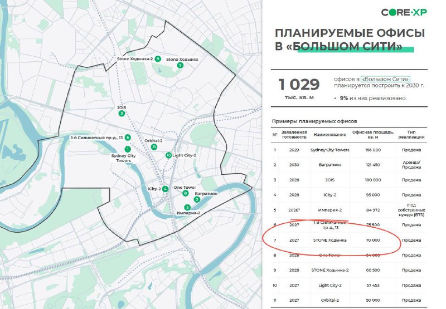446x309 pixels.
Task: Click 'JOIS' name in the table
Action: point(329,180)
